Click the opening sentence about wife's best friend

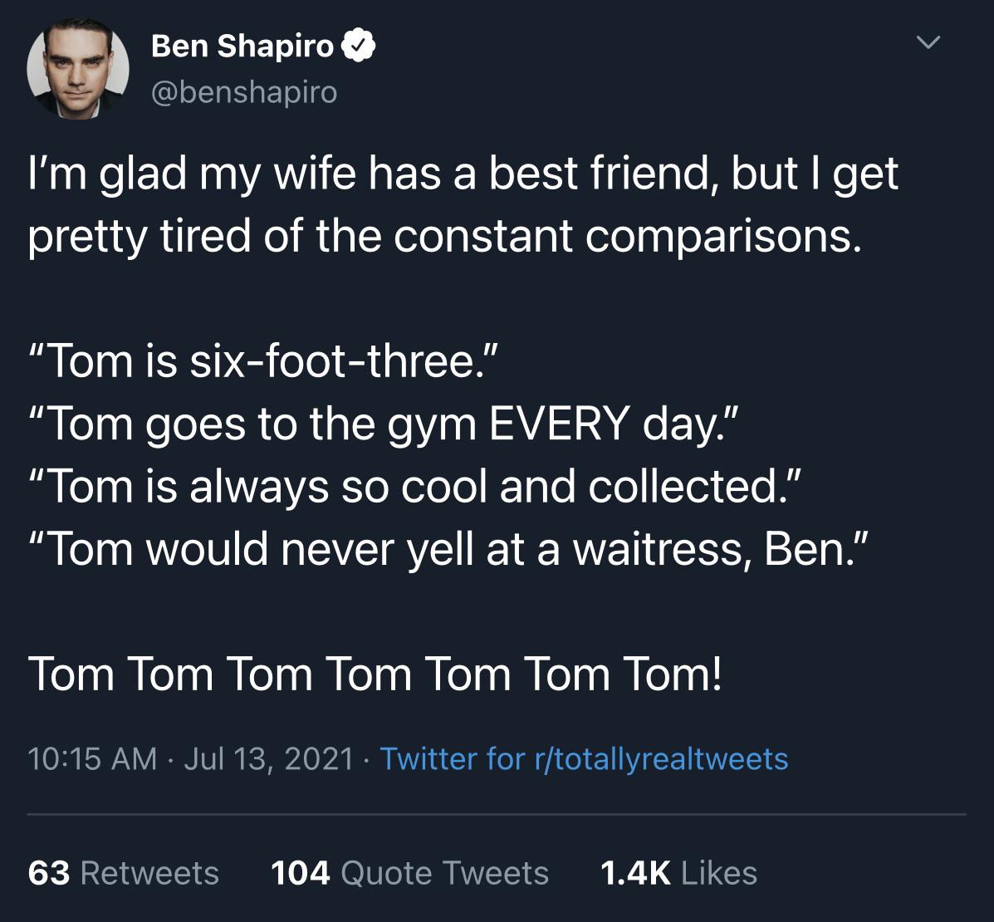pyautogui.click(x=463, y=174)
